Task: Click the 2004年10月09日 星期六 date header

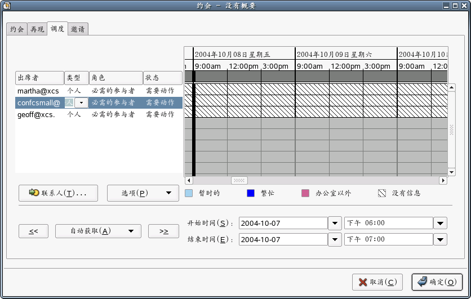Action: (334, 54)
